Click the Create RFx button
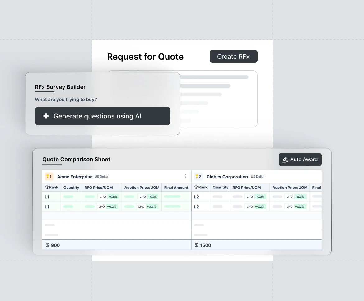Image resolution: width=364 pixels, height=301 pixels. [x=233, y=56]
